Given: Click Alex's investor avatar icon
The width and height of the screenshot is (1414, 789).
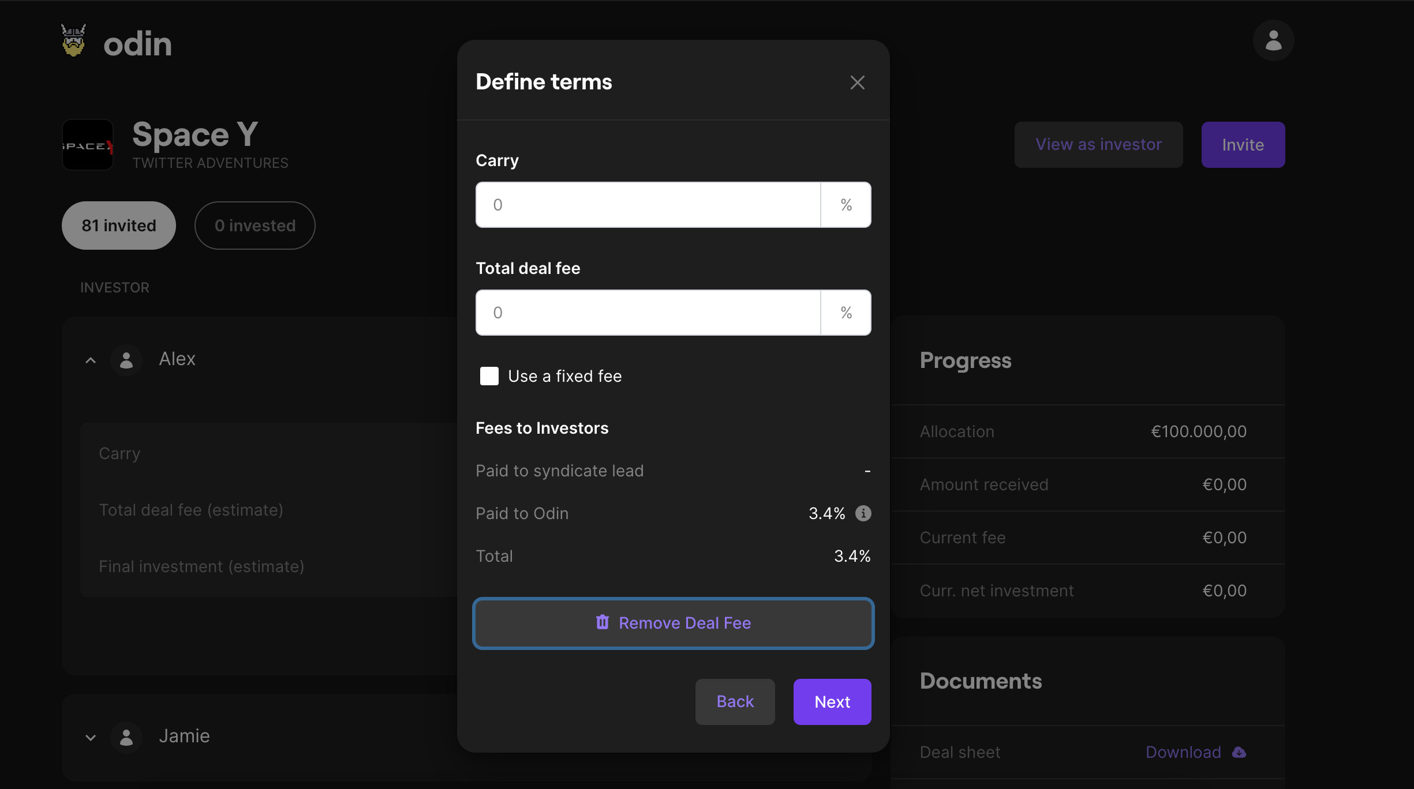Looking at the screenshot, I should (x=126, y=360).
